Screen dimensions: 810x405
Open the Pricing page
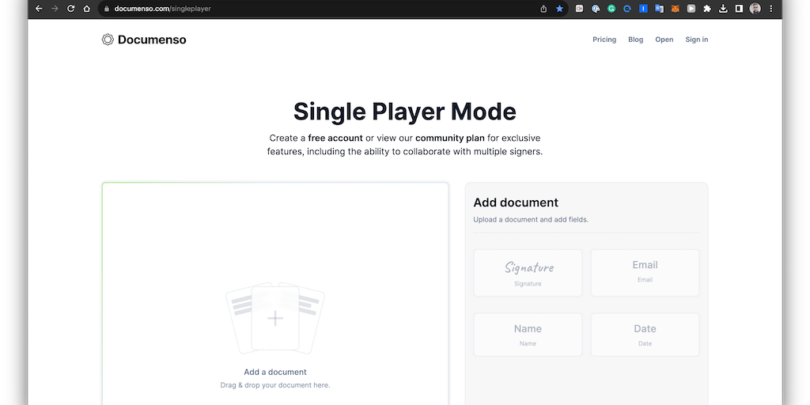click(x=604, y=40)
